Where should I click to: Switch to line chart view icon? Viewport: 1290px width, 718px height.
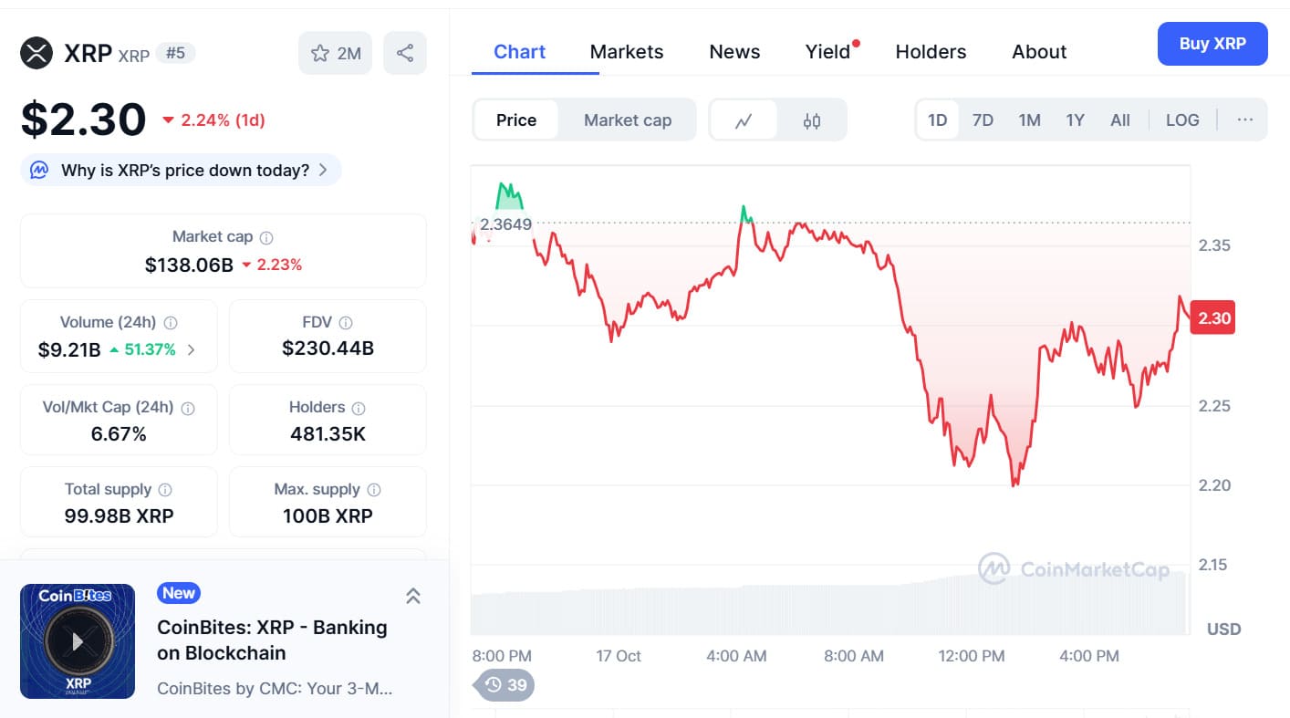[x=744, y=120]
